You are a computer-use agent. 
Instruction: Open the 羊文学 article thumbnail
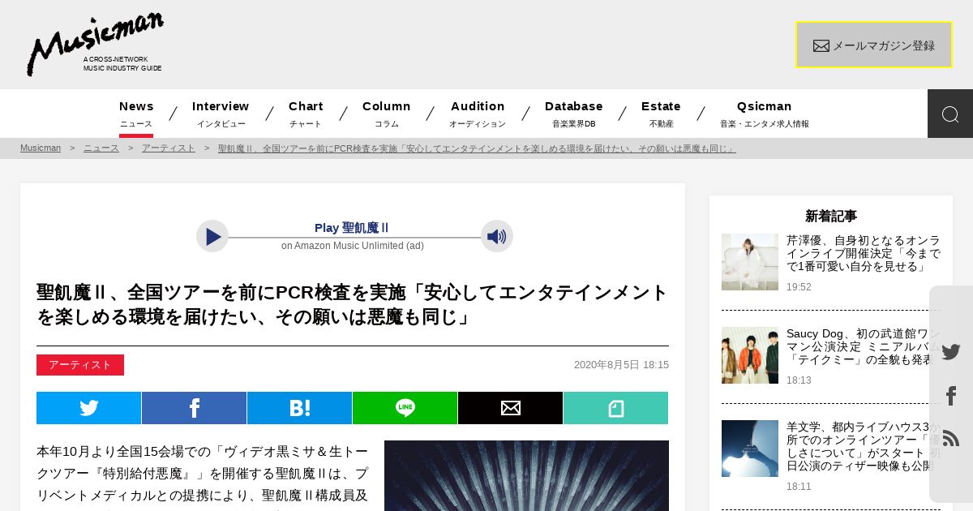point(750,449)
